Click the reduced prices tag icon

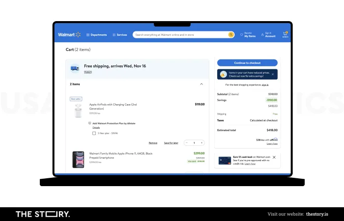pos(223,74)
